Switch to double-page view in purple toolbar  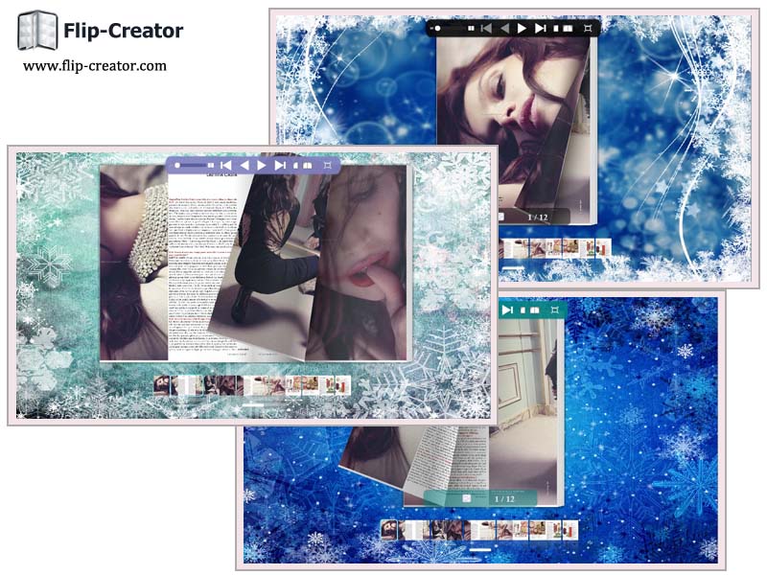307,166
